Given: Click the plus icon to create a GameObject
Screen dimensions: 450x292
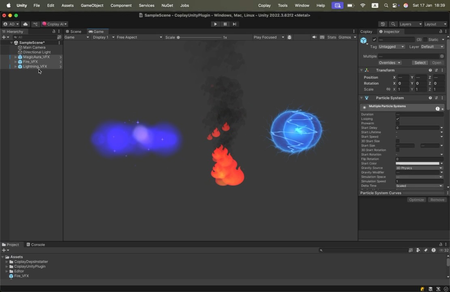Looking at the screenshot, I should click(x=3, y=37).
